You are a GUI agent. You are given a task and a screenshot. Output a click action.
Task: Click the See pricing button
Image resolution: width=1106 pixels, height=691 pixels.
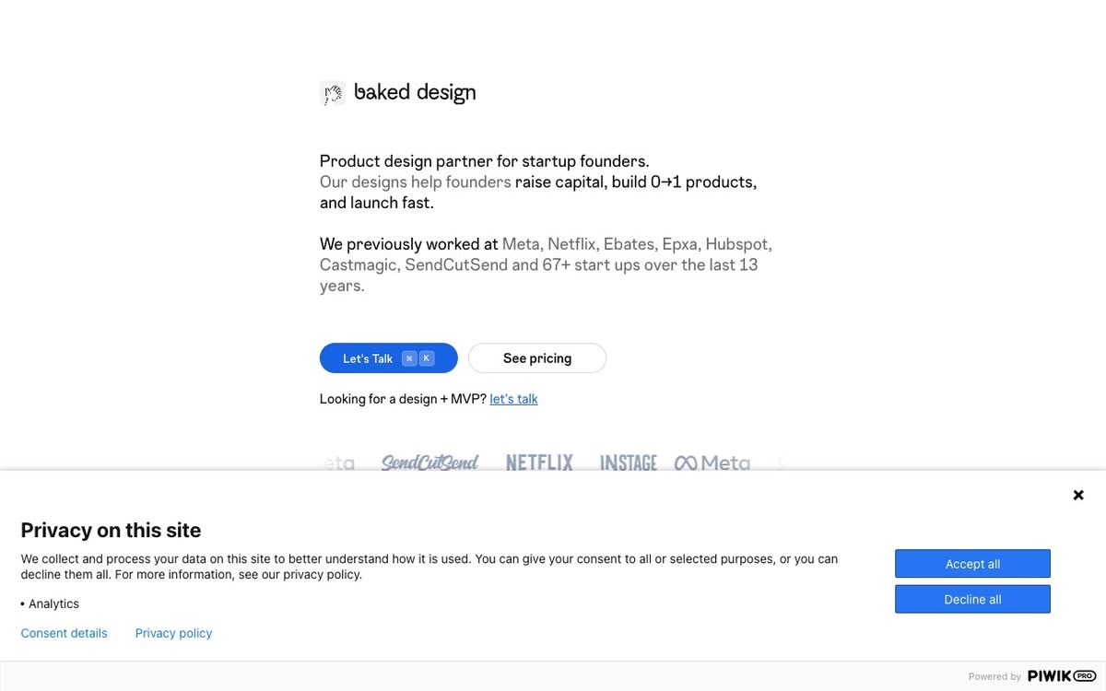click(537, 358)
